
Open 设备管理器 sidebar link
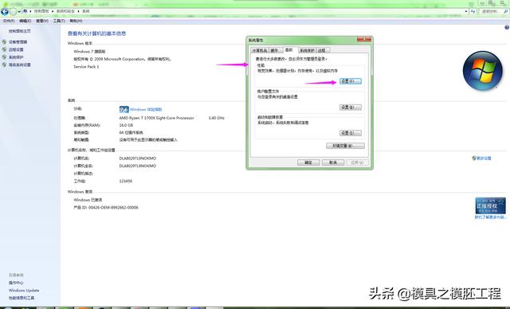tap(18, 42)
